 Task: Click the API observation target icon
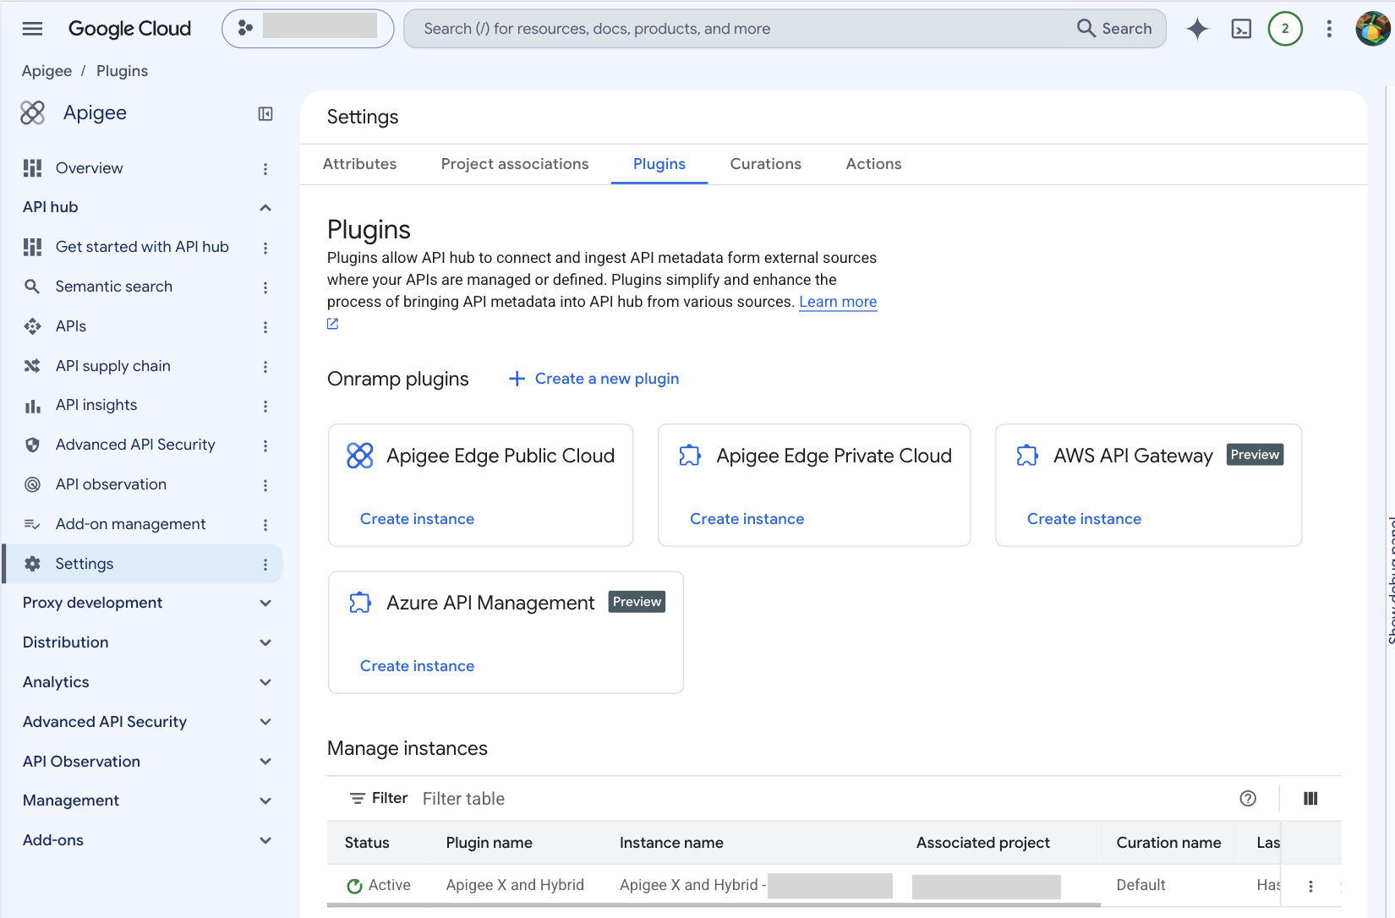(x=32, y=484)
